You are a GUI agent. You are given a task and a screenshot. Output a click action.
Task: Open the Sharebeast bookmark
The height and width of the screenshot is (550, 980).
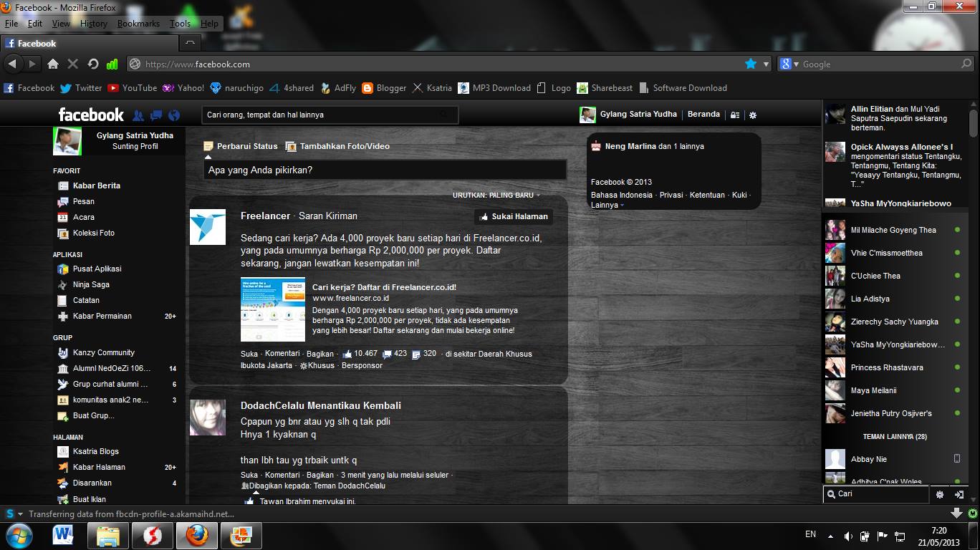(x=605, y=88)
